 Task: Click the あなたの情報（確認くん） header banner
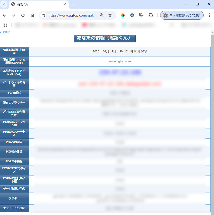coord(105,38)
